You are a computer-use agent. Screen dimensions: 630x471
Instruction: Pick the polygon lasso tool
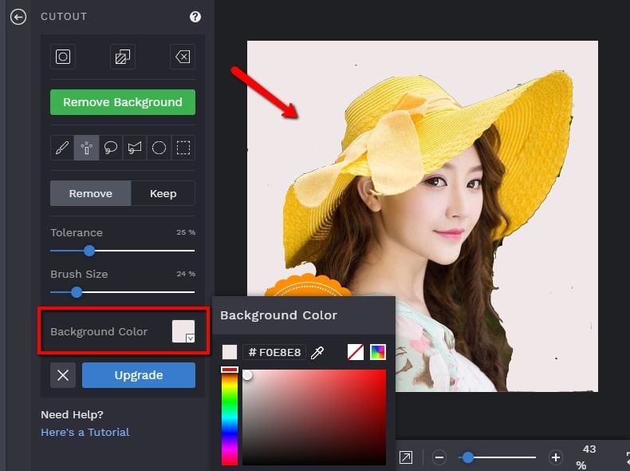(x=135, y=148)
